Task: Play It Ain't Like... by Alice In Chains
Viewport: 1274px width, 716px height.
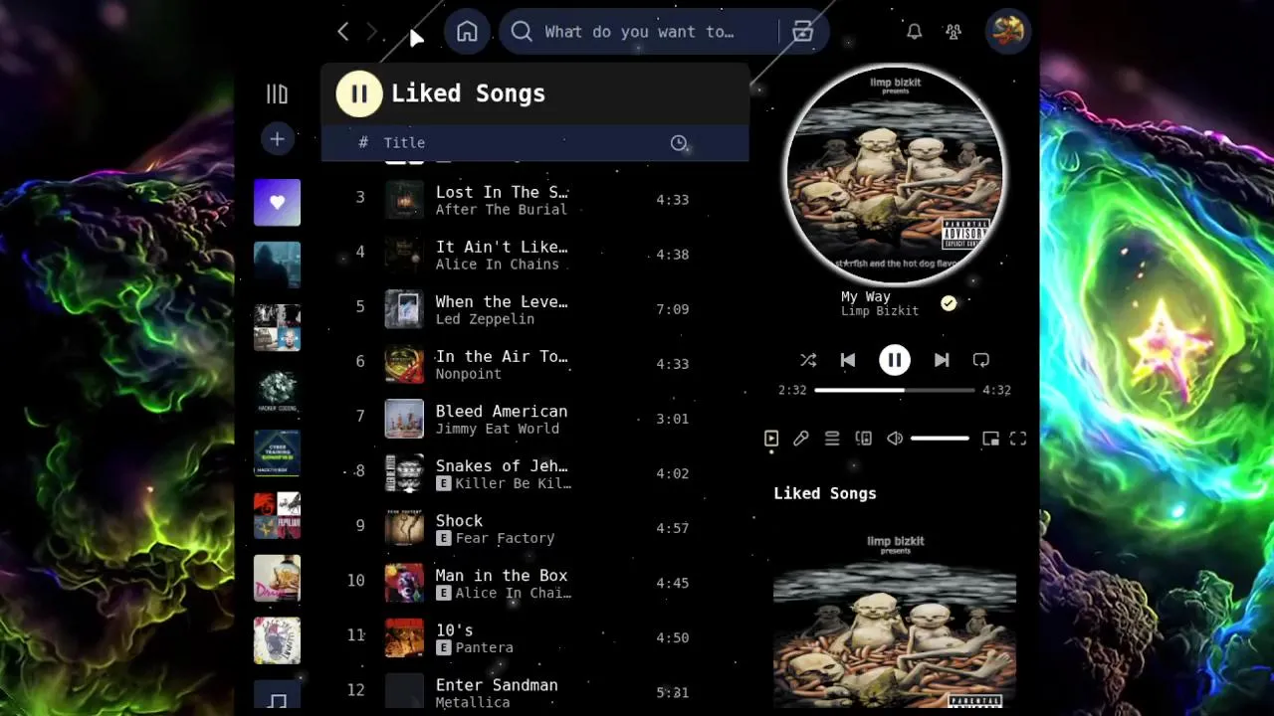Action: 534,255
